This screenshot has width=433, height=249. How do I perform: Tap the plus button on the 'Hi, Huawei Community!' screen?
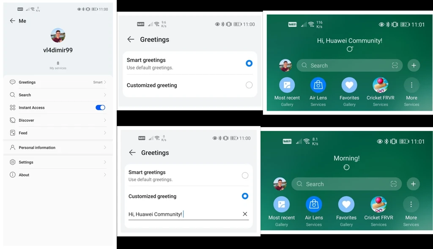pyautogui.click(x=414, y=66)
